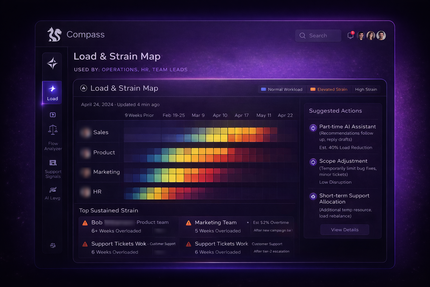Select the Load tab in sidebar
Viewport: 430px width, 287px height.
pos(52,93)
